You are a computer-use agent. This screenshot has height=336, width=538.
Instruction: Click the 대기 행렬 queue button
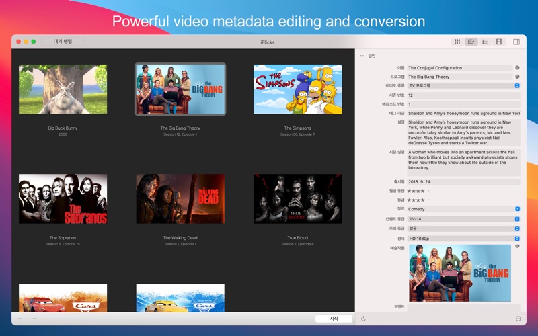[63, 42]
